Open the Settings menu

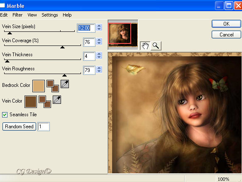(x=50, y=15)
